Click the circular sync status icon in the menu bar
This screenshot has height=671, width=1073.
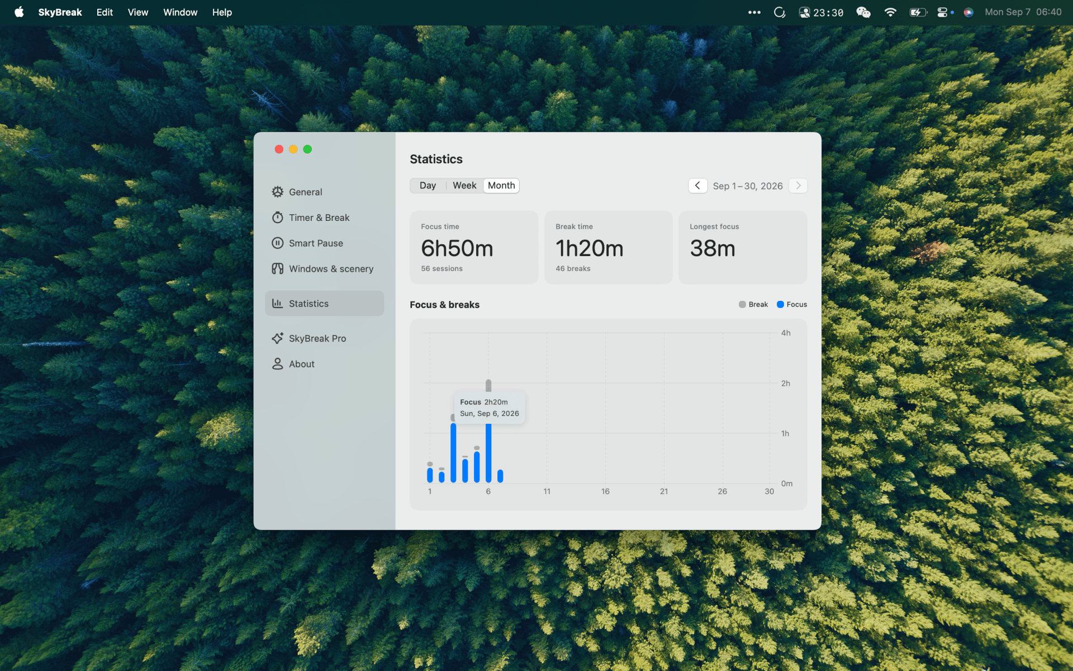coord(780,12)
